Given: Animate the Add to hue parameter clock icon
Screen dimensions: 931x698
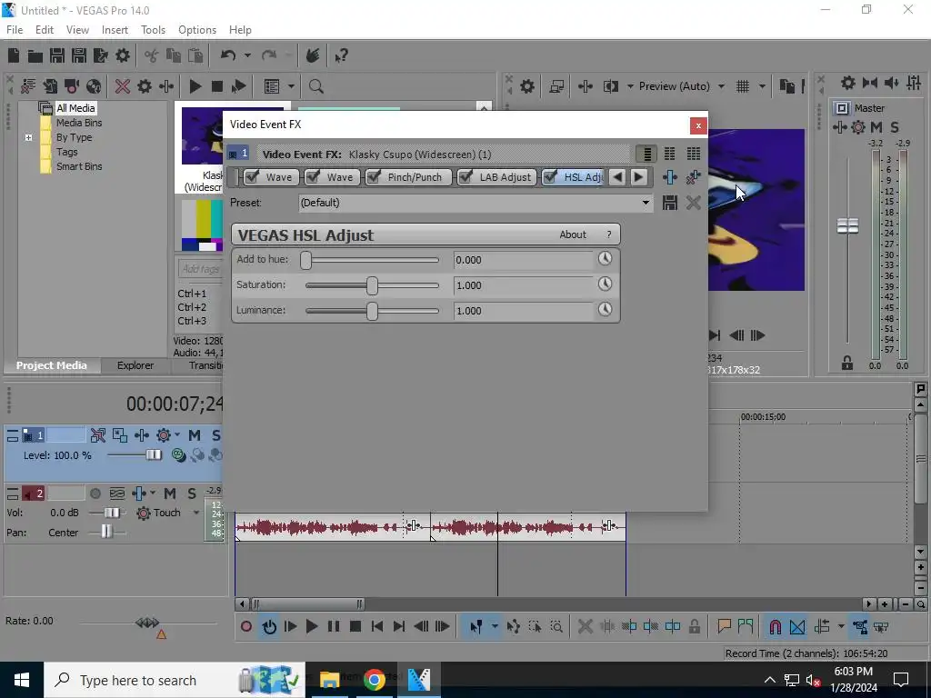Looking at the screenshot, I should pos(605,259).
